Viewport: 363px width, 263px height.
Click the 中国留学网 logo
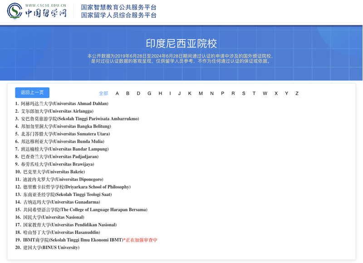(x=37, y=11)
